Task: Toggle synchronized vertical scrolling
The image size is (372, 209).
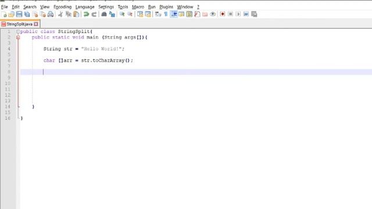Action: (x=140, y=14)
